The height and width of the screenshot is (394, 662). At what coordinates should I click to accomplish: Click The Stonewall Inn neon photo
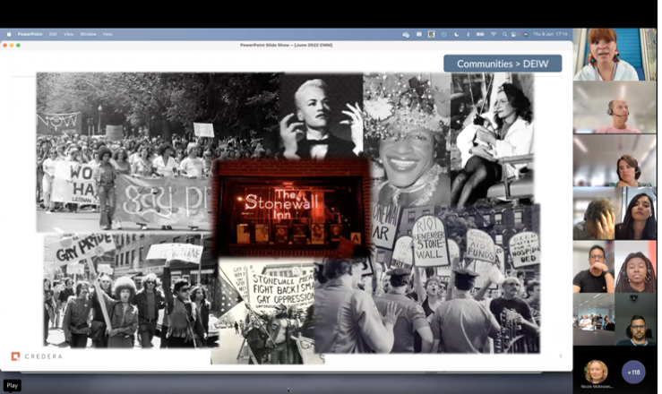[291, 208]
